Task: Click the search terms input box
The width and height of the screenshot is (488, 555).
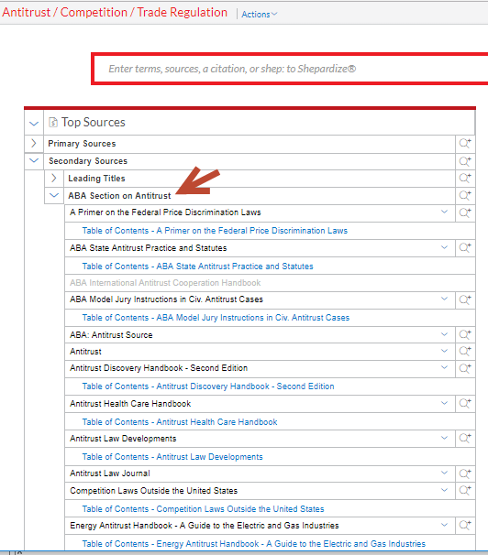Action: (x=290, y=69)
